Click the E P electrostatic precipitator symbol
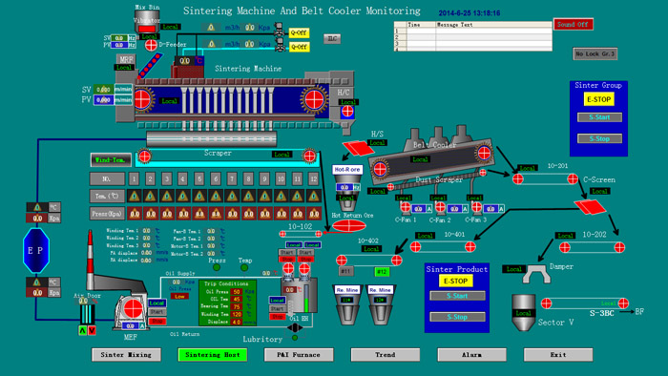Image resolution: width=668 pixels, height=376 pixels. 36,250
